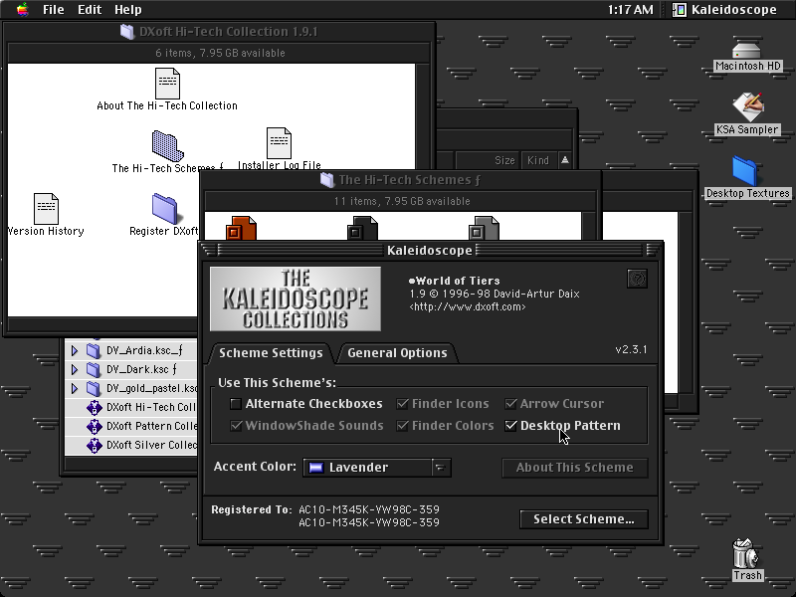This screenshot has width=796, height=597.
Task: Click the http://www.dxoft.com address text
Action: (x=468, y=306)
